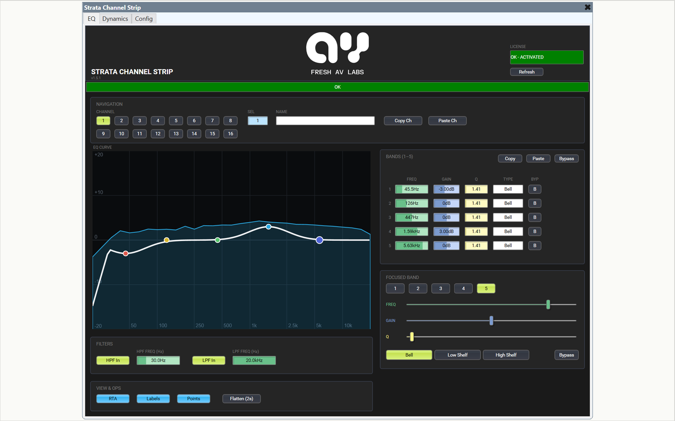This screenshot has height=421, width=675.
Task: Open band 3 Type dropdown showing Bell
Action: (x=508, y=218)
